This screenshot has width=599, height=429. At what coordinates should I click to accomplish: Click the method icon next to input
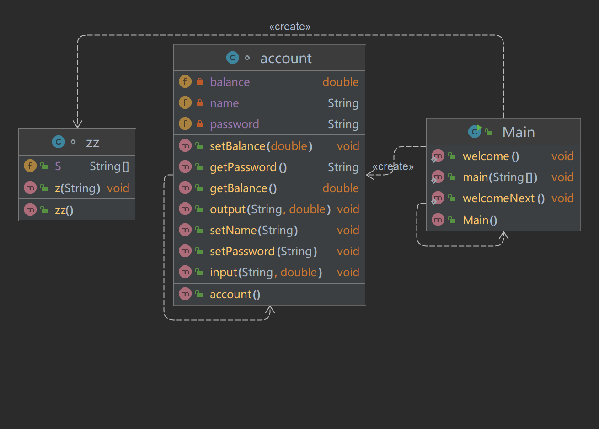pyautogui.click(x=185, y=272)
